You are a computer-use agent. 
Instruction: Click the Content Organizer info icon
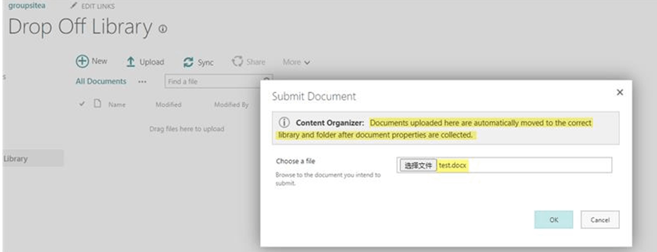coord(284,123)
